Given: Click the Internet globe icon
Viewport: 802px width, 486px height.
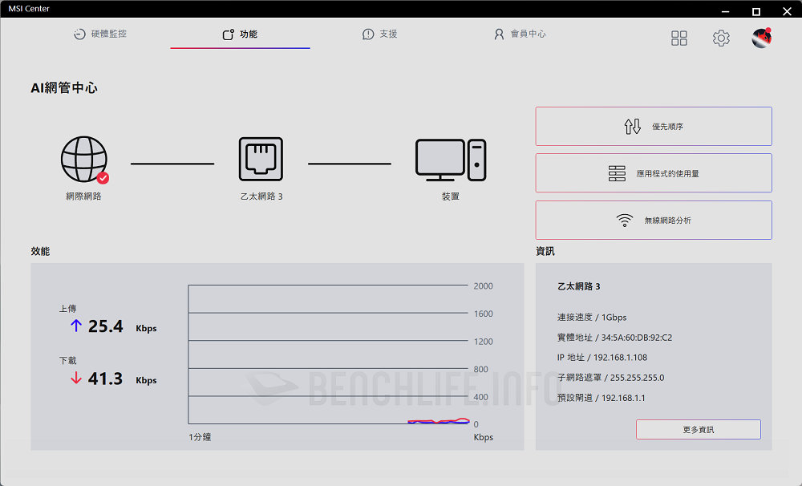Looking at the screenshot, I should point(83,159).
